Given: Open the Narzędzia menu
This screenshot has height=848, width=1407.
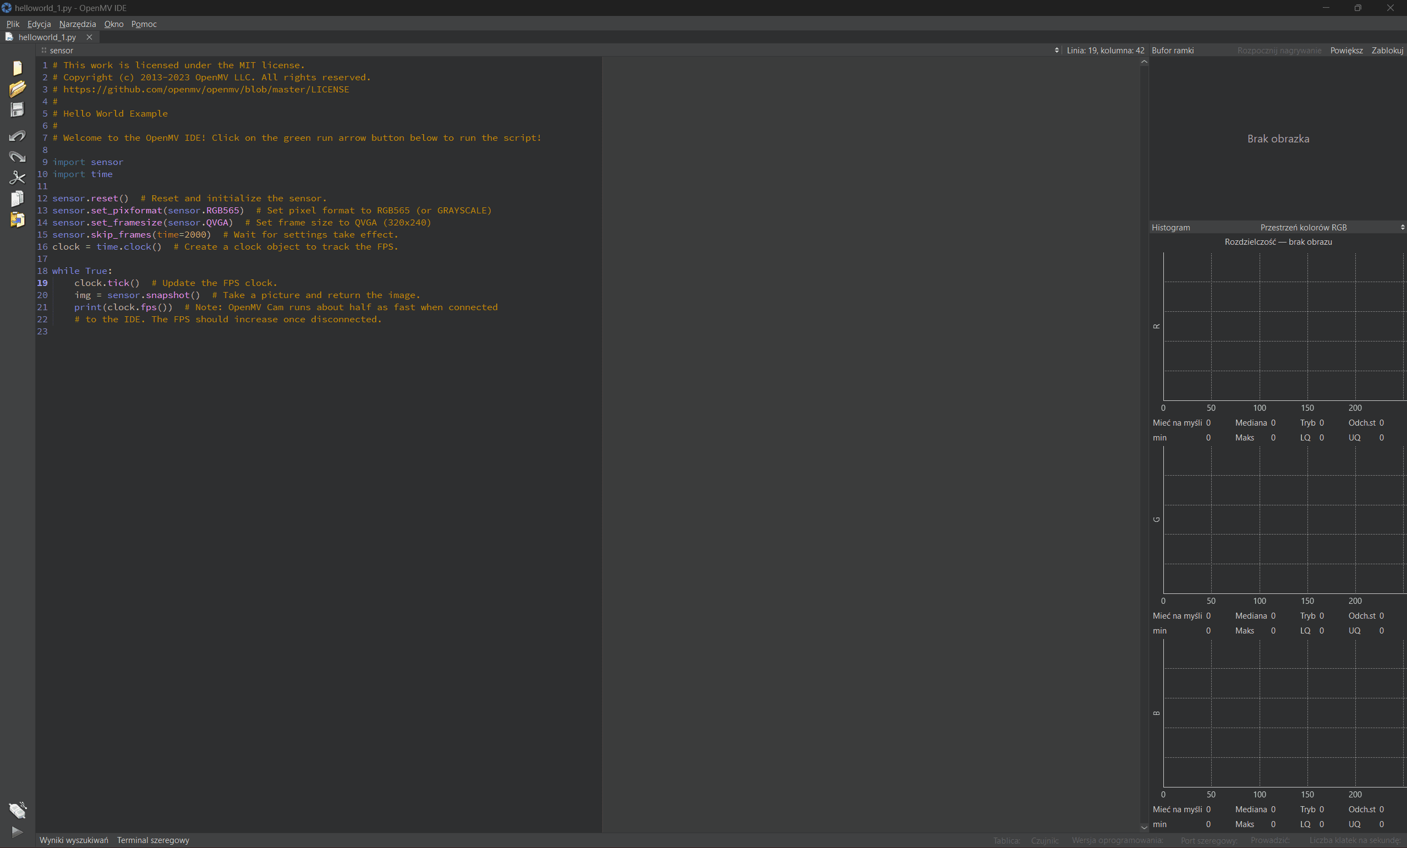Looking at the screenshot, I should [x=78, y=24].
